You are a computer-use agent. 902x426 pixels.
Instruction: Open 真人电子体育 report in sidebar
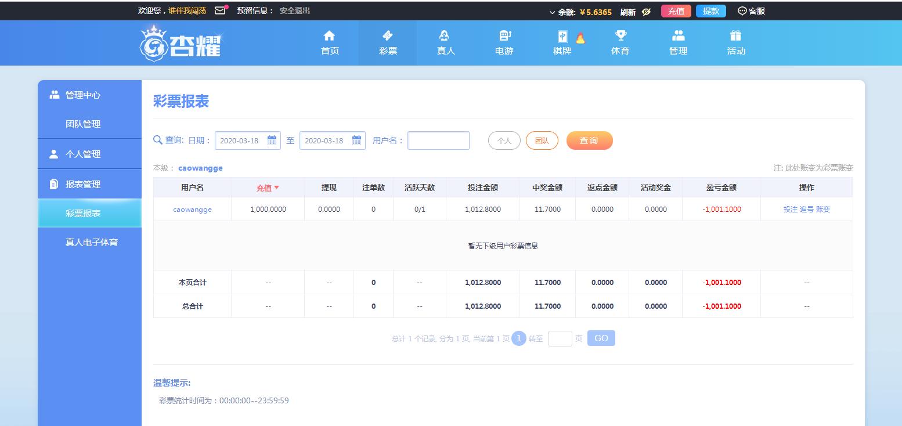coord(91,242)
